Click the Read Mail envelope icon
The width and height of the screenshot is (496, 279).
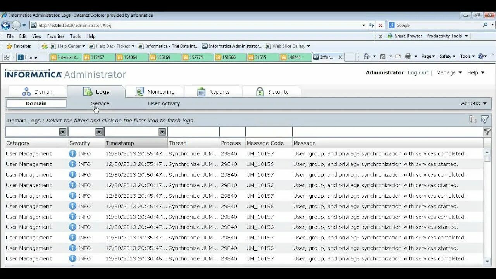coord(398,57)
